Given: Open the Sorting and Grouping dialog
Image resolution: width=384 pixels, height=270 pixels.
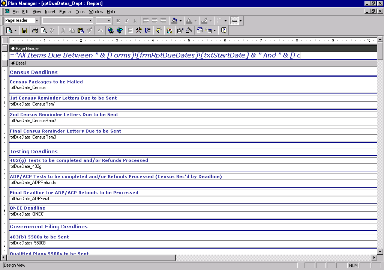Looking at the screenshot, I should [x=148, y=30].
